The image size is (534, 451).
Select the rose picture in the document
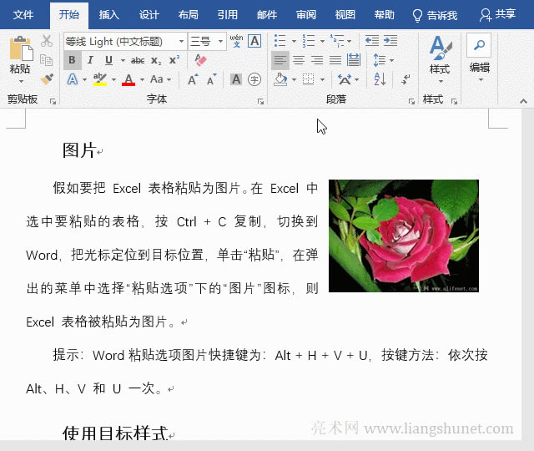pos(403,236)
